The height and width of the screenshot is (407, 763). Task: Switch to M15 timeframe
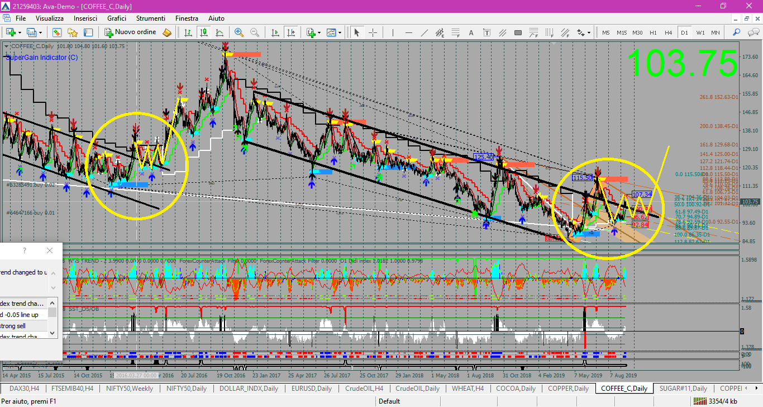click(622, 32)
